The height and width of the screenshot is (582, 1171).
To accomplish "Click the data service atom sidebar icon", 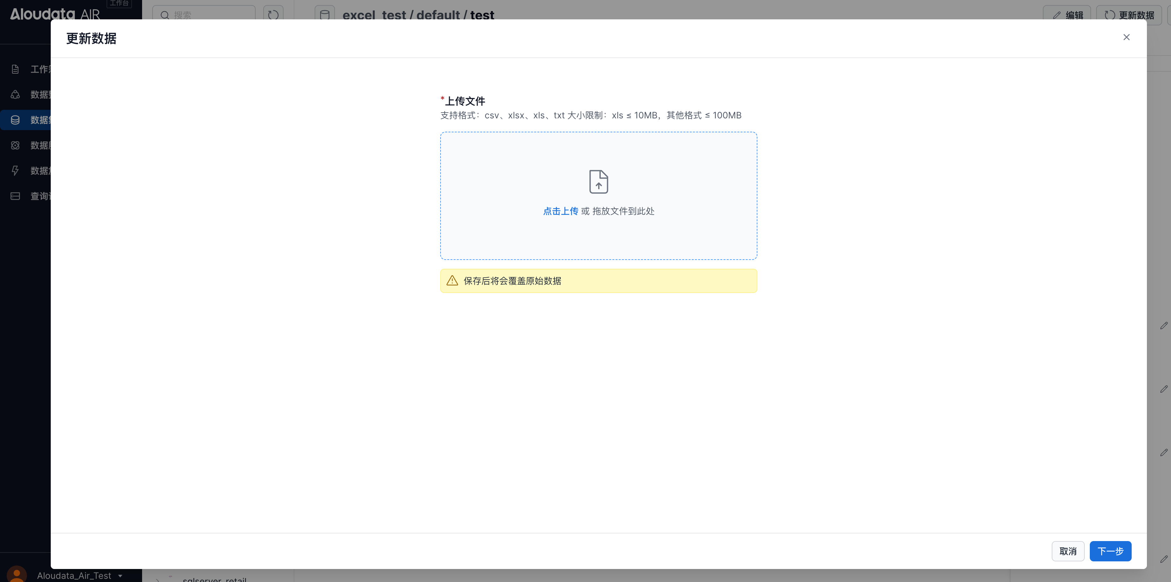I will pos(15,145).
